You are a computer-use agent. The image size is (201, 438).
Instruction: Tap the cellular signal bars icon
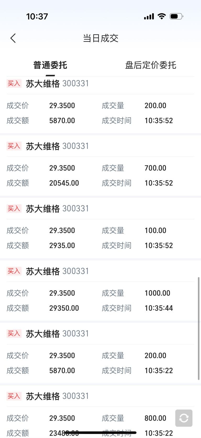(149, 17)
